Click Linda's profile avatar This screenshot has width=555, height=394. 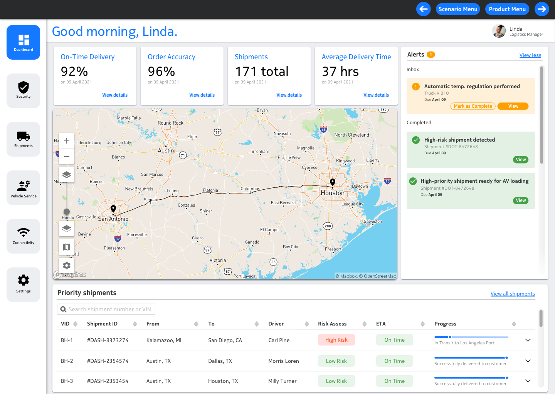499,31
